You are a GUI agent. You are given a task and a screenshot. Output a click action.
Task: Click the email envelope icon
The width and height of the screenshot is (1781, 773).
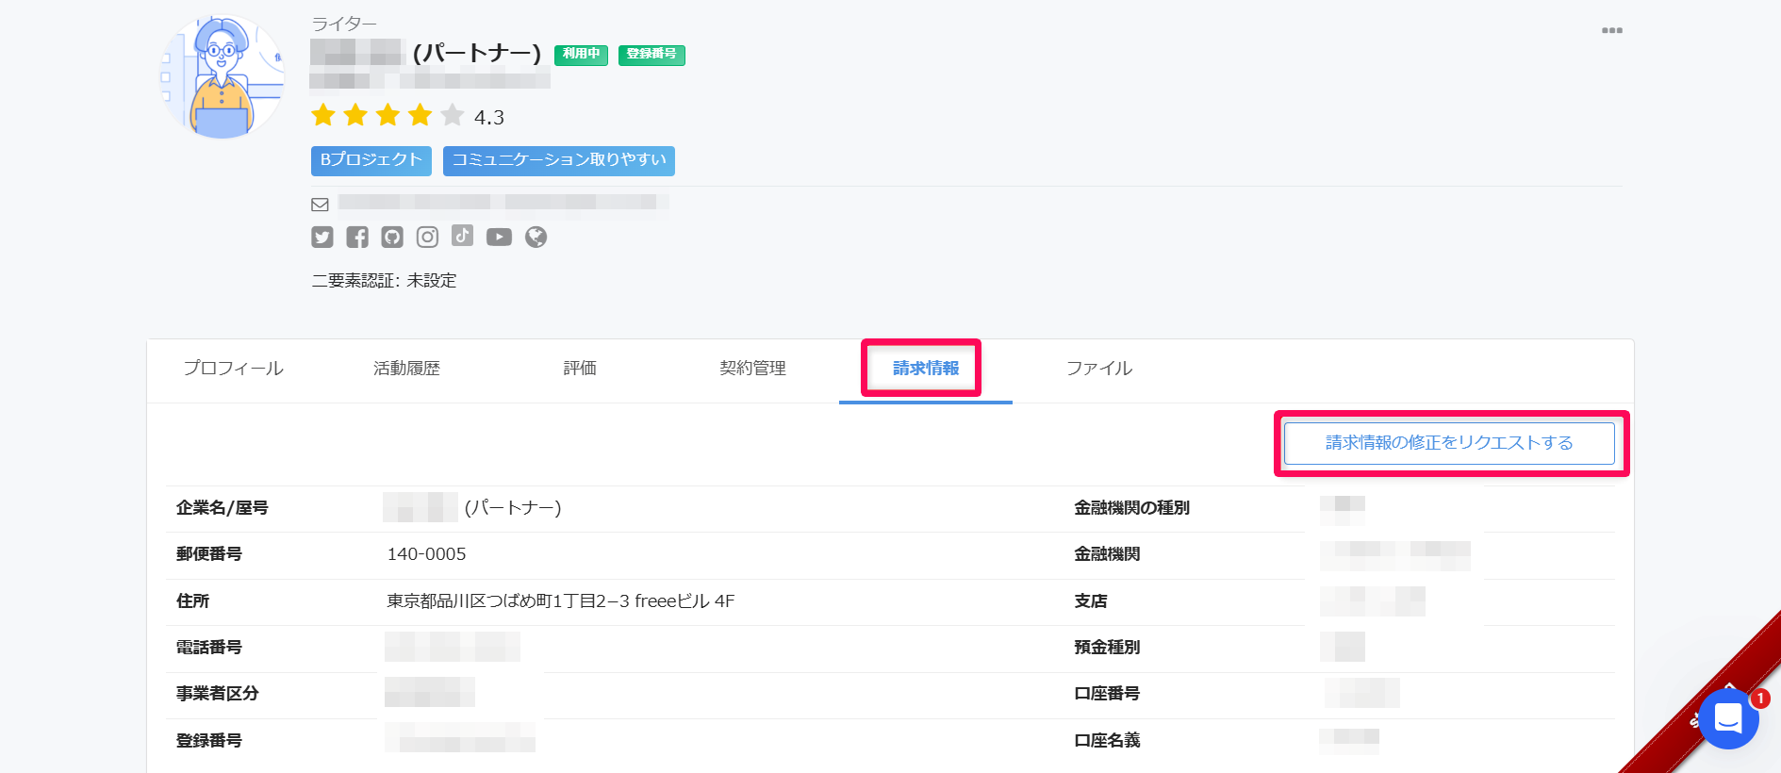[x=320, y=205]
